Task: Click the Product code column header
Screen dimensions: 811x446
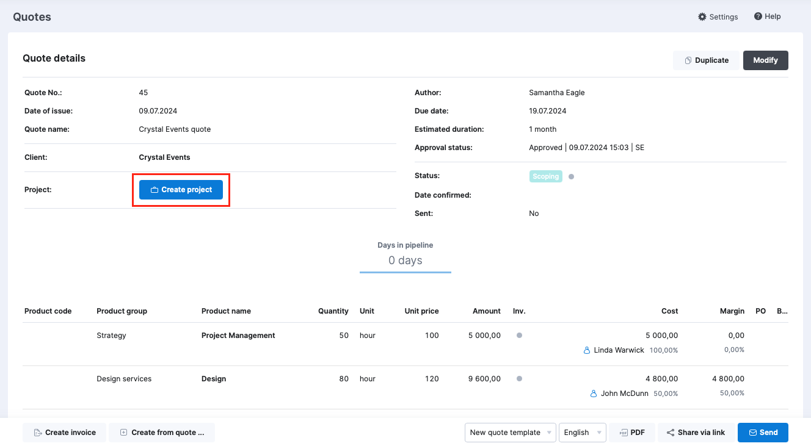Action: click(48, 311)
